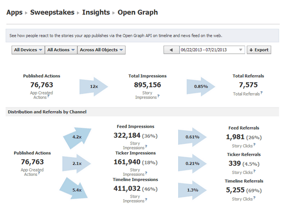
Task: Open the Across All Objects dropdown
Action: click(x=102, y=50)
